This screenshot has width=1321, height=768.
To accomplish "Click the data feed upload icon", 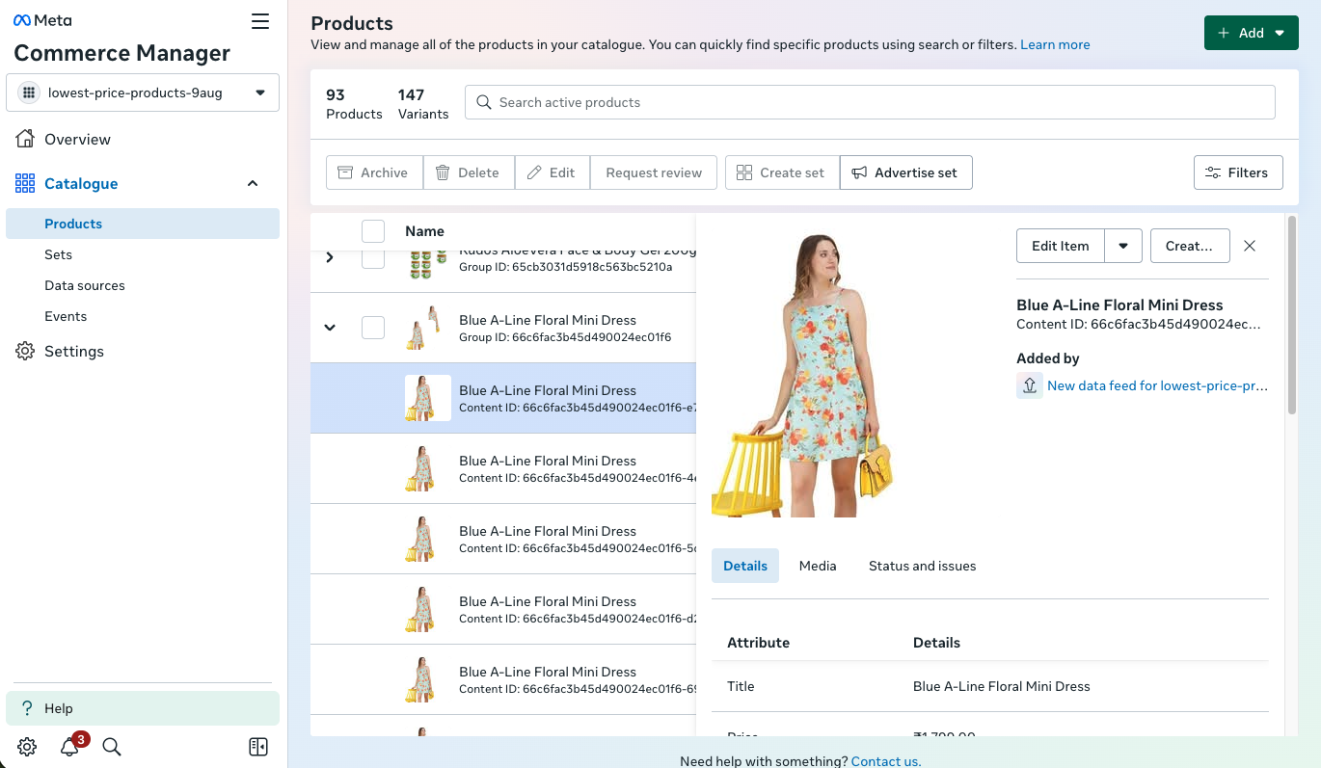I will (1029, 385).
